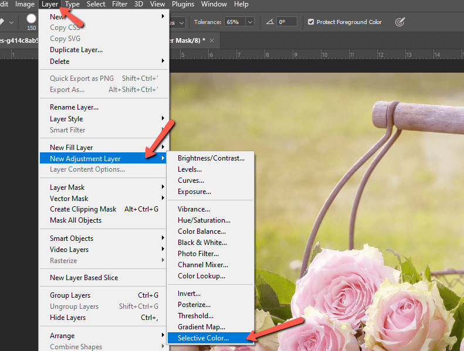Image resolution: width=464 pixels, height=351 pixels.
Task: Open the Image menu
Action: click(25, 4)
